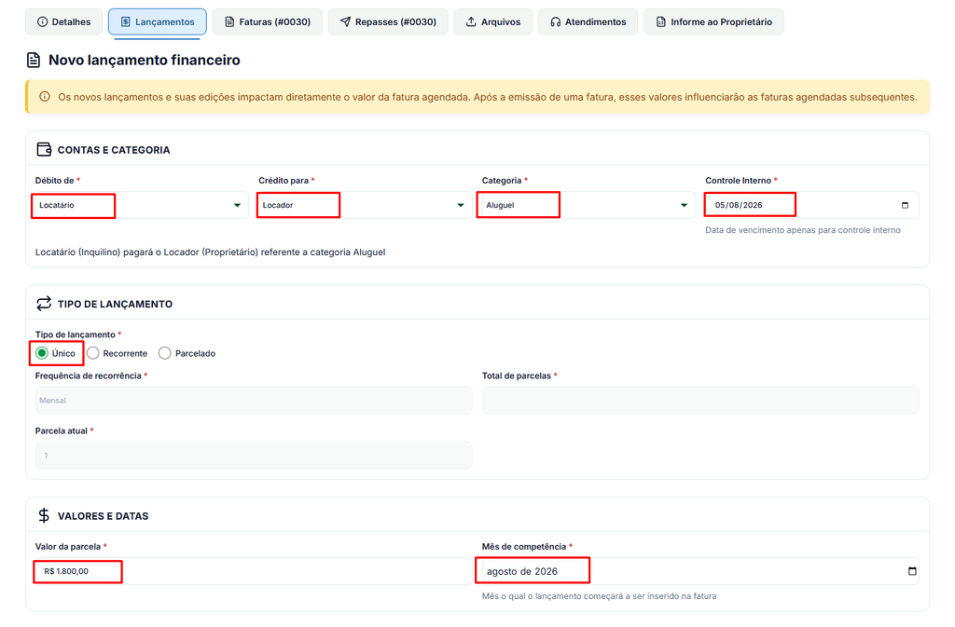The height and width of the screenshot is (627, 955).
Task: Click the paper plane icon on Repasses tab
Action: (x=345, y=21)
